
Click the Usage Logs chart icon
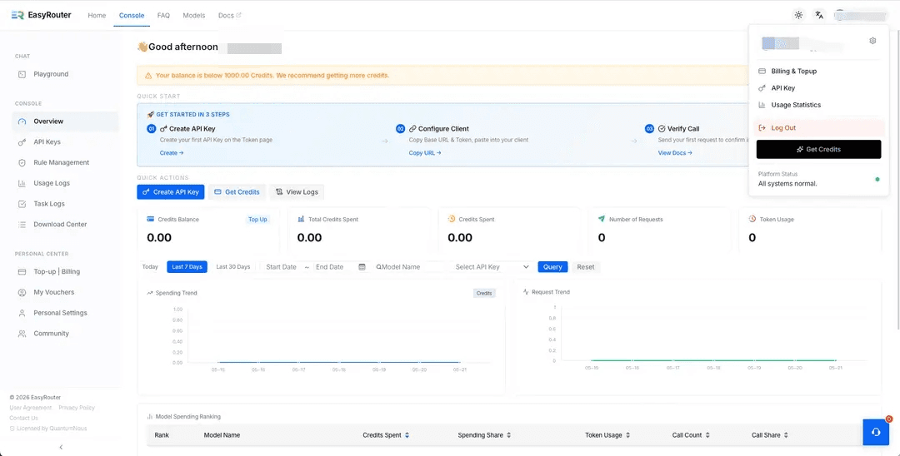coord(22,183)
